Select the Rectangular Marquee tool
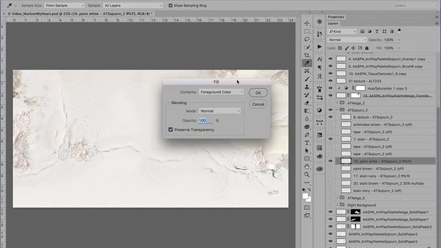Screen dimensions: 441x248 pyautogui.click(x=307, y=31)
